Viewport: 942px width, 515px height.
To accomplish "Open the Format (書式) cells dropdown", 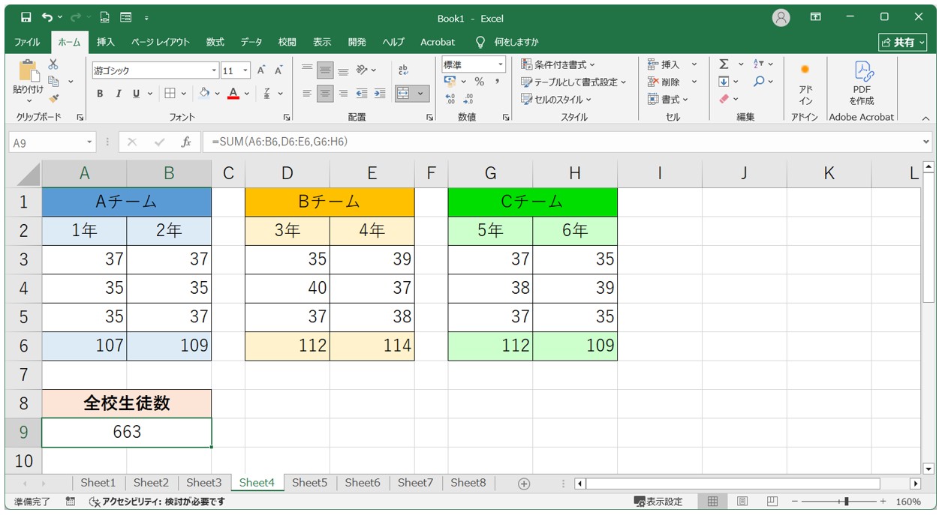I will [x=668, y=99].
